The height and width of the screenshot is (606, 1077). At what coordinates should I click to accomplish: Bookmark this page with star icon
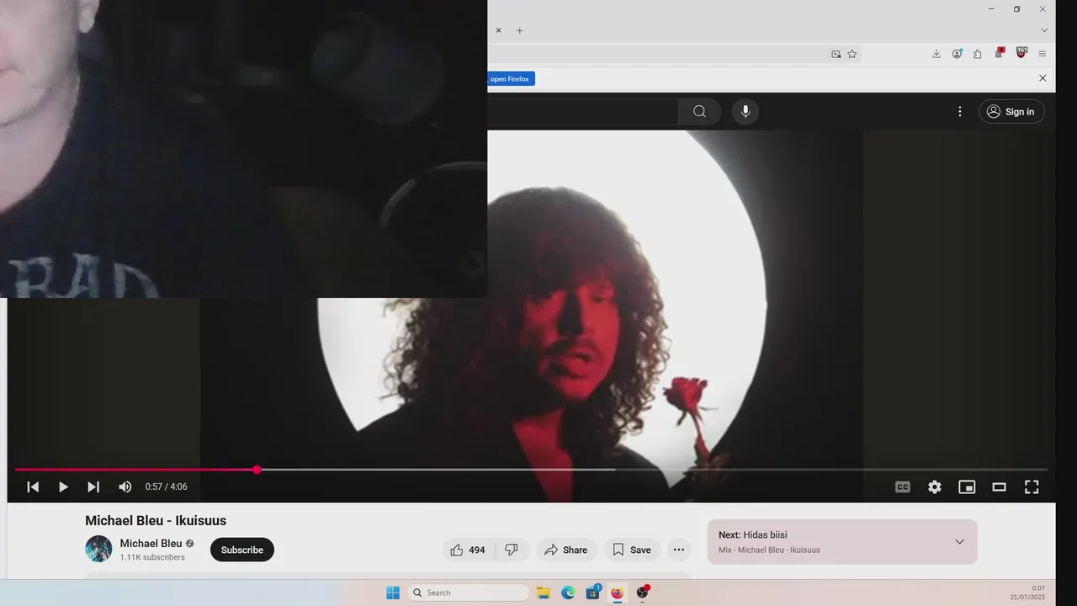pos(852,54)
